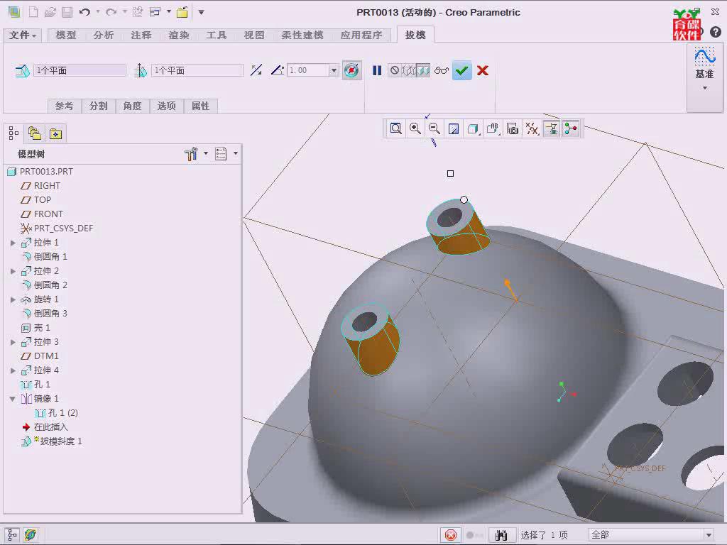Toggle the propagate draft surfaces button
Viewport: 727px width, 545px height.
tap(352, 70)
